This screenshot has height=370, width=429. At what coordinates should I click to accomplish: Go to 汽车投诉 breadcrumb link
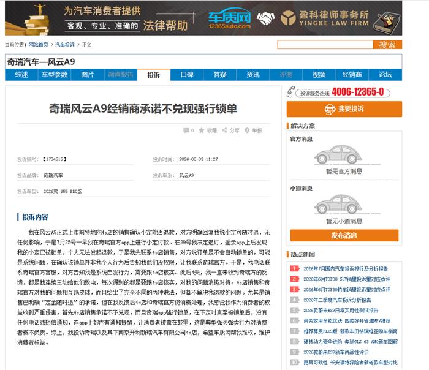coord(65,45)
